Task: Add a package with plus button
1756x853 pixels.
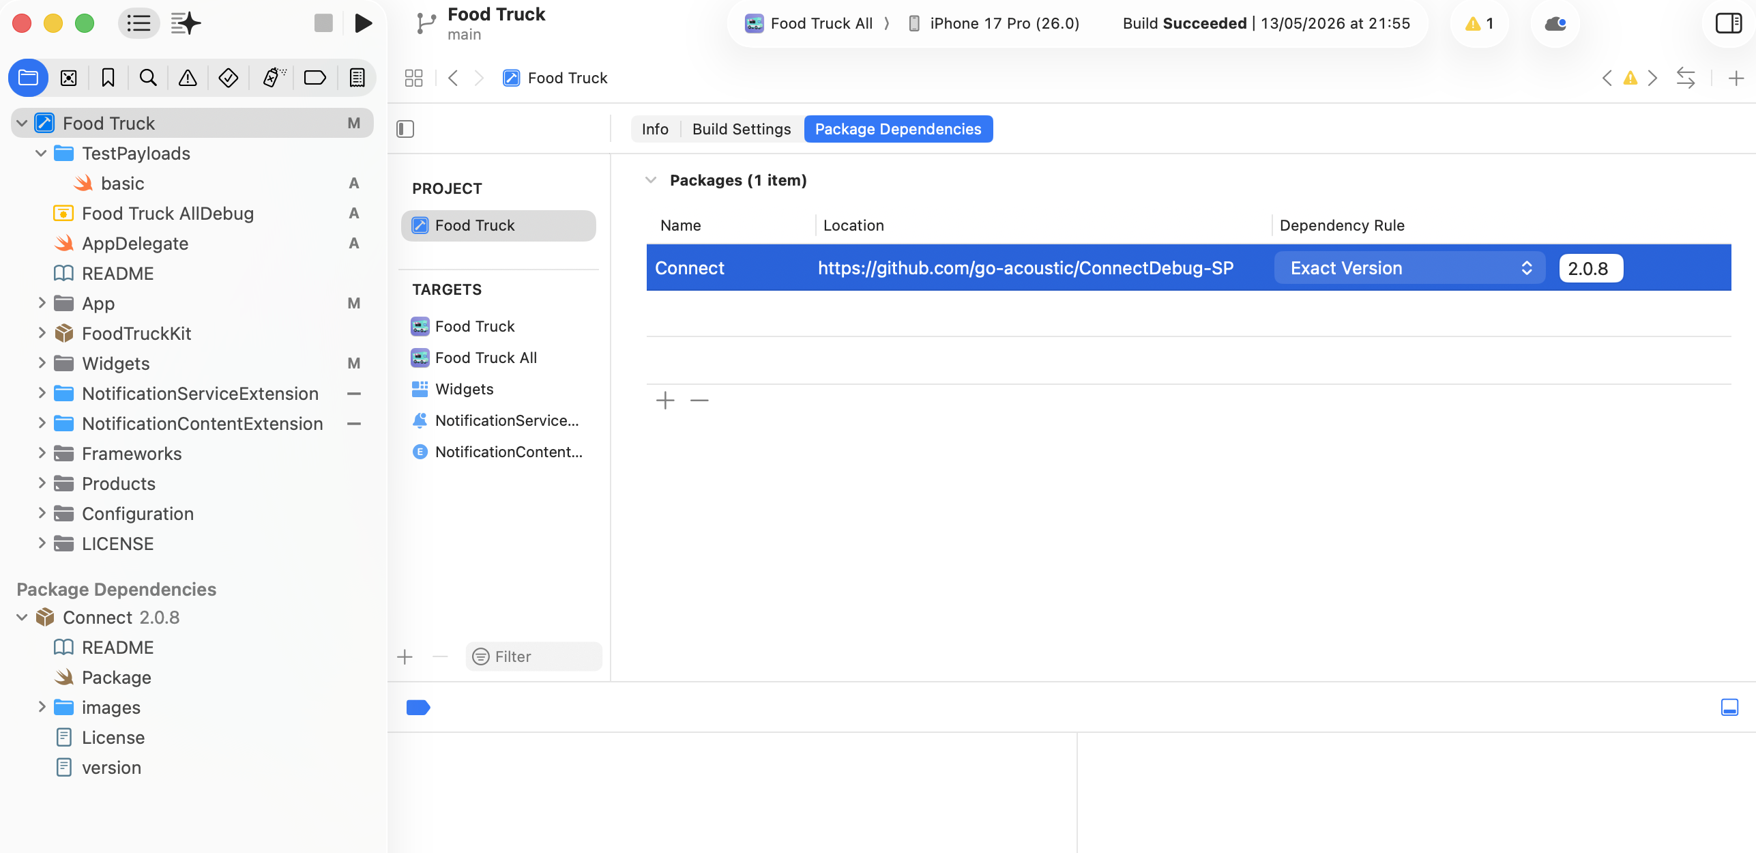Action: [x=665, y=400]
